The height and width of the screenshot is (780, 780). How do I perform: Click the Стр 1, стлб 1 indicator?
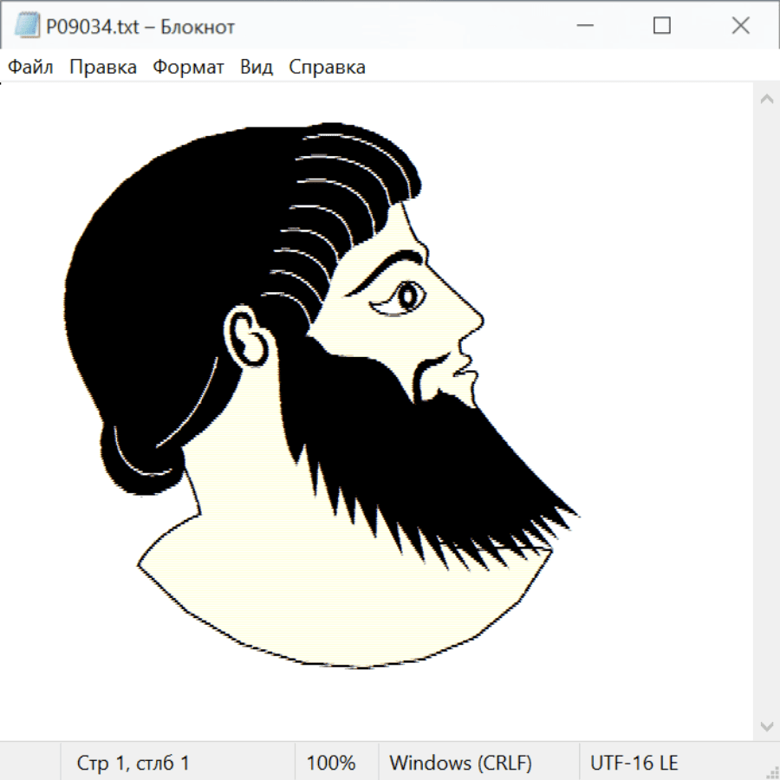133,763
